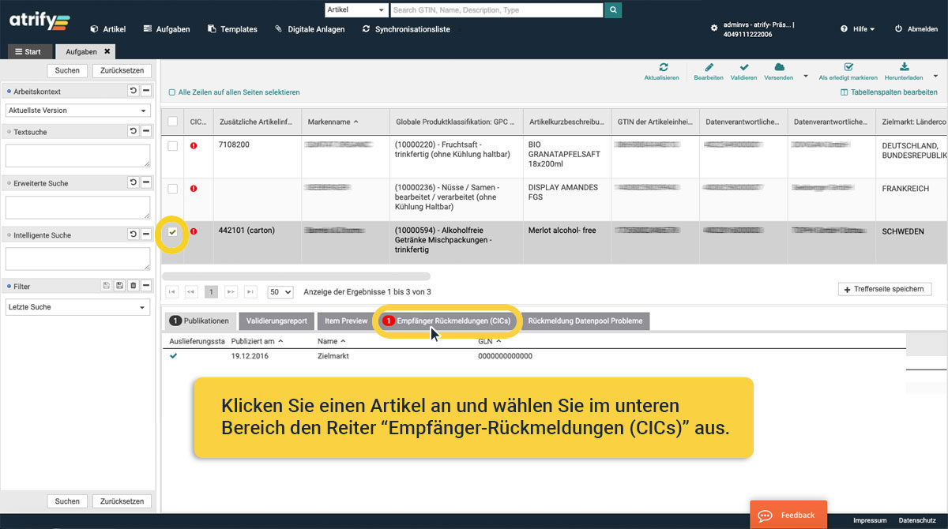The height and width of the screenshot is (529, 948).
Task: Click the green search magnifier button
Action: 613,10
